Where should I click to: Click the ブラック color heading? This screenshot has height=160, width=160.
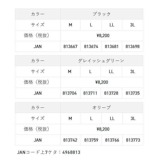(x=102, y=14)
